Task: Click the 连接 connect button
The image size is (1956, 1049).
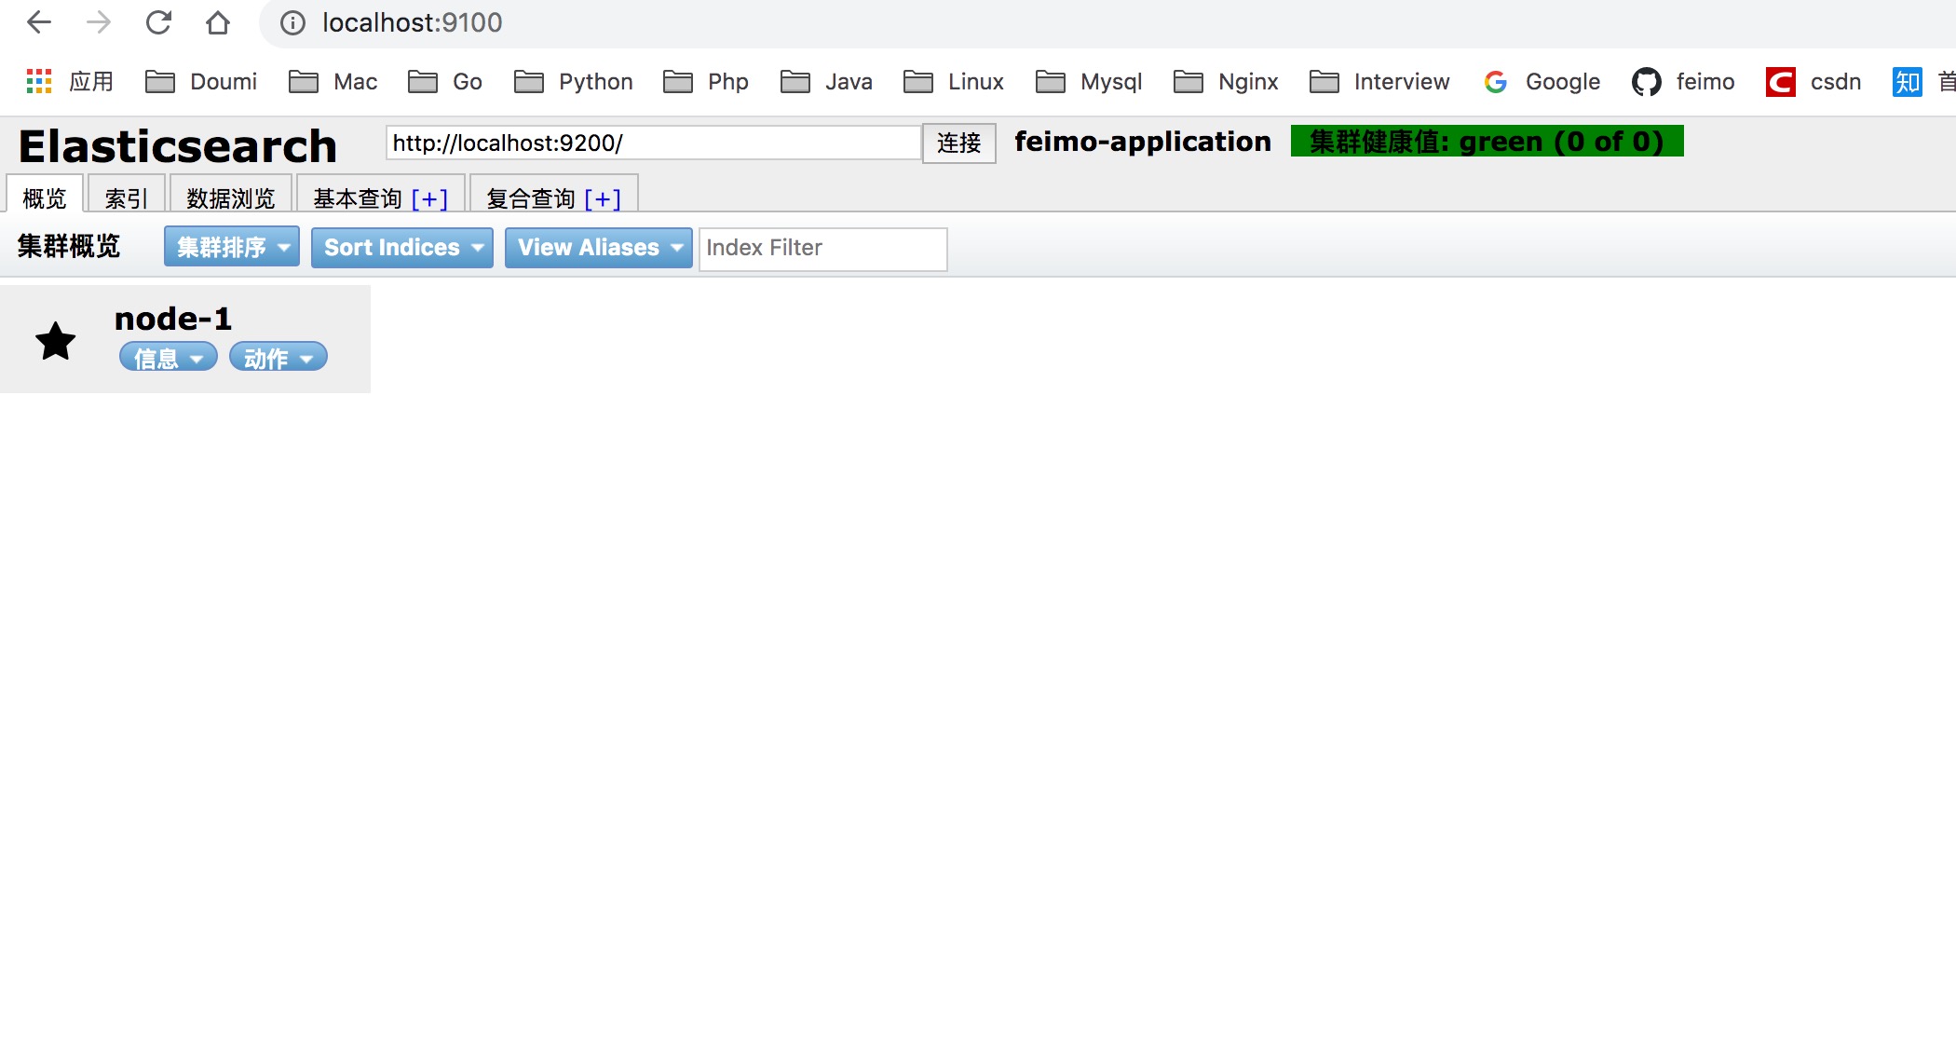Action: pyautogui.click(x=958, y=143)
